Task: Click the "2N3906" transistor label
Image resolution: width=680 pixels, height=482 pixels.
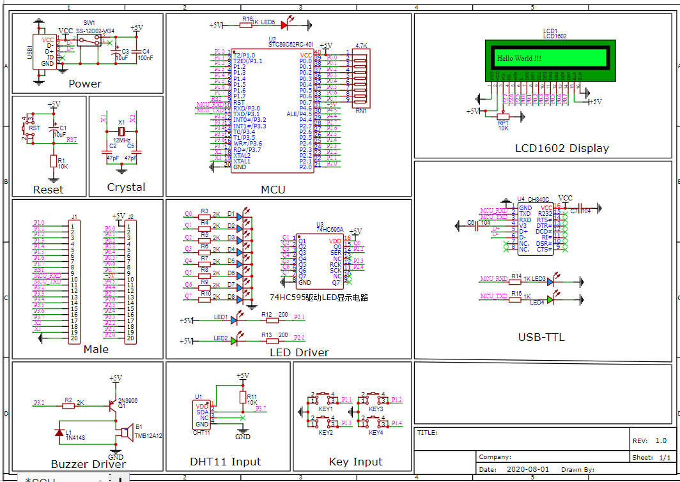Action: click(x=128, y=400)
